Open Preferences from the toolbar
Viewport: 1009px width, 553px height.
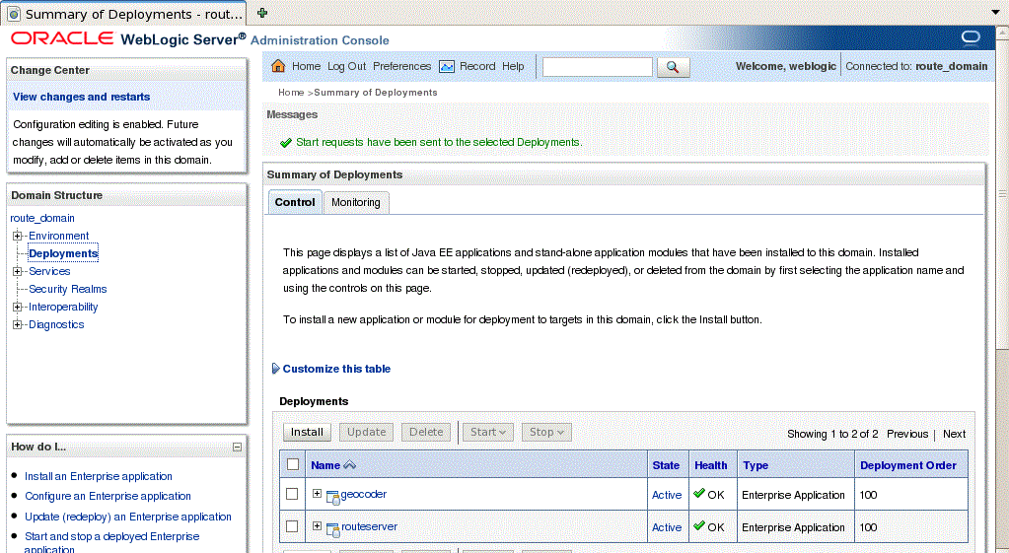pos(402,66)
